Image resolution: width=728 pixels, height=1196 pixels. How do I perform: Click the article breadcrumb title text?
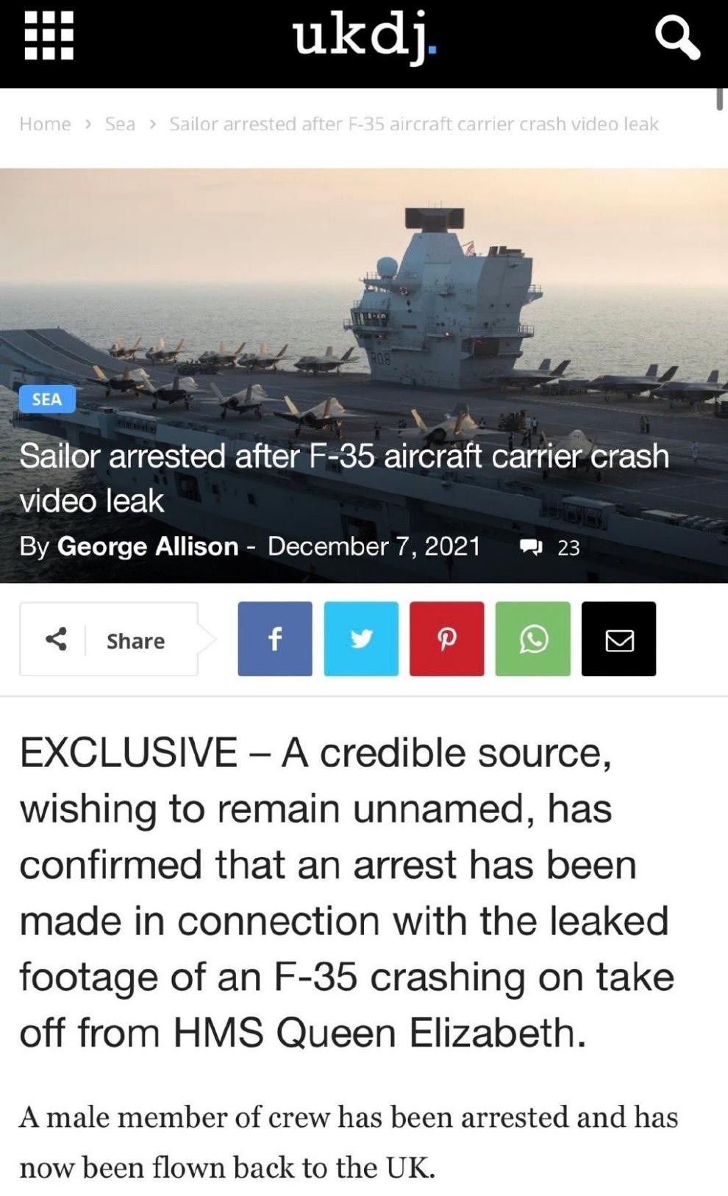414,124
